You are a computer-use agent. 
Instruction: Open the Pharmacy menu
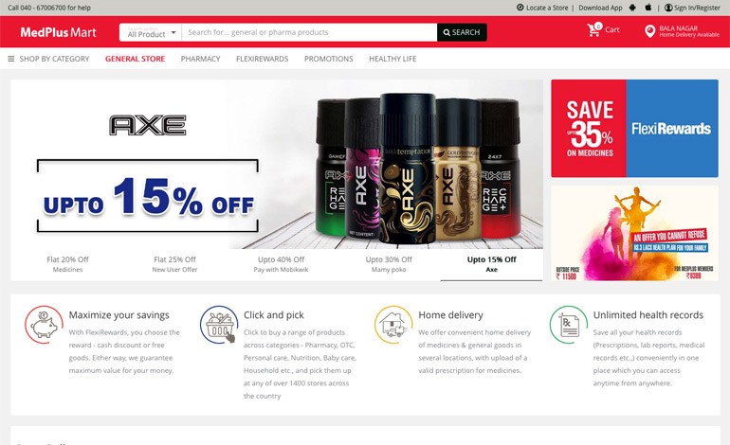200,59
